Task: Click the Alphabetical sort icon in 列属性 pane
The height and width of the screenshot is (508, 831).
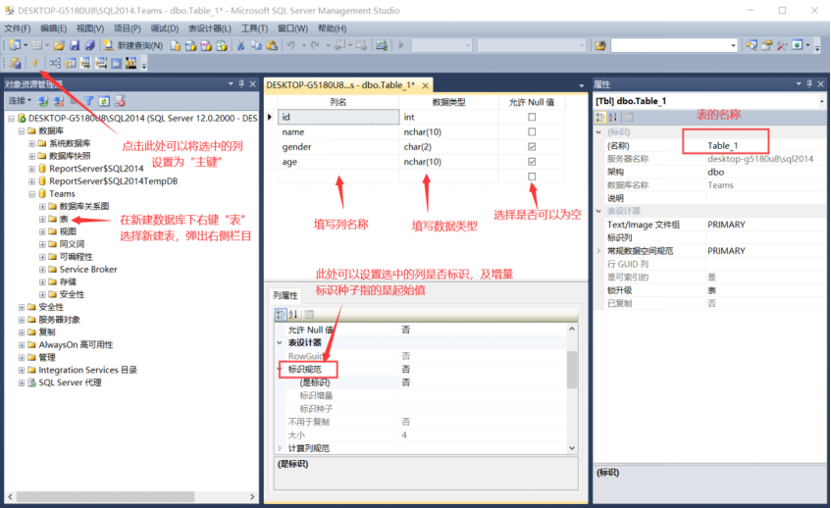Action: (x=293, y=314)
